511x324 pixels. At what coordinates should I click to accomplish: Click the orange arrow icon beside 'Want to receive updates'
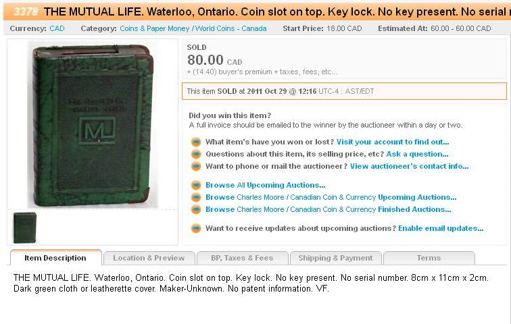pos(196,228)
